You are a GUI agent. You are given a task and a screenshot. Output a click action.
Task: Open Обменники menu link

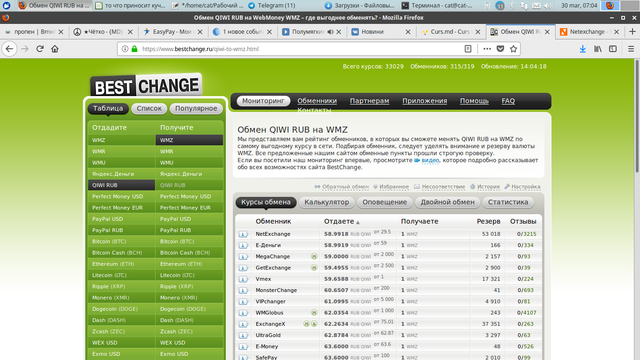317,101
